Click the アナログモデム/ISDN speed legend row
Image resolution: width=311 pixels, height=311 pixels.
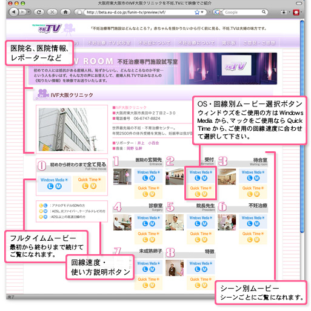(62, 206)
